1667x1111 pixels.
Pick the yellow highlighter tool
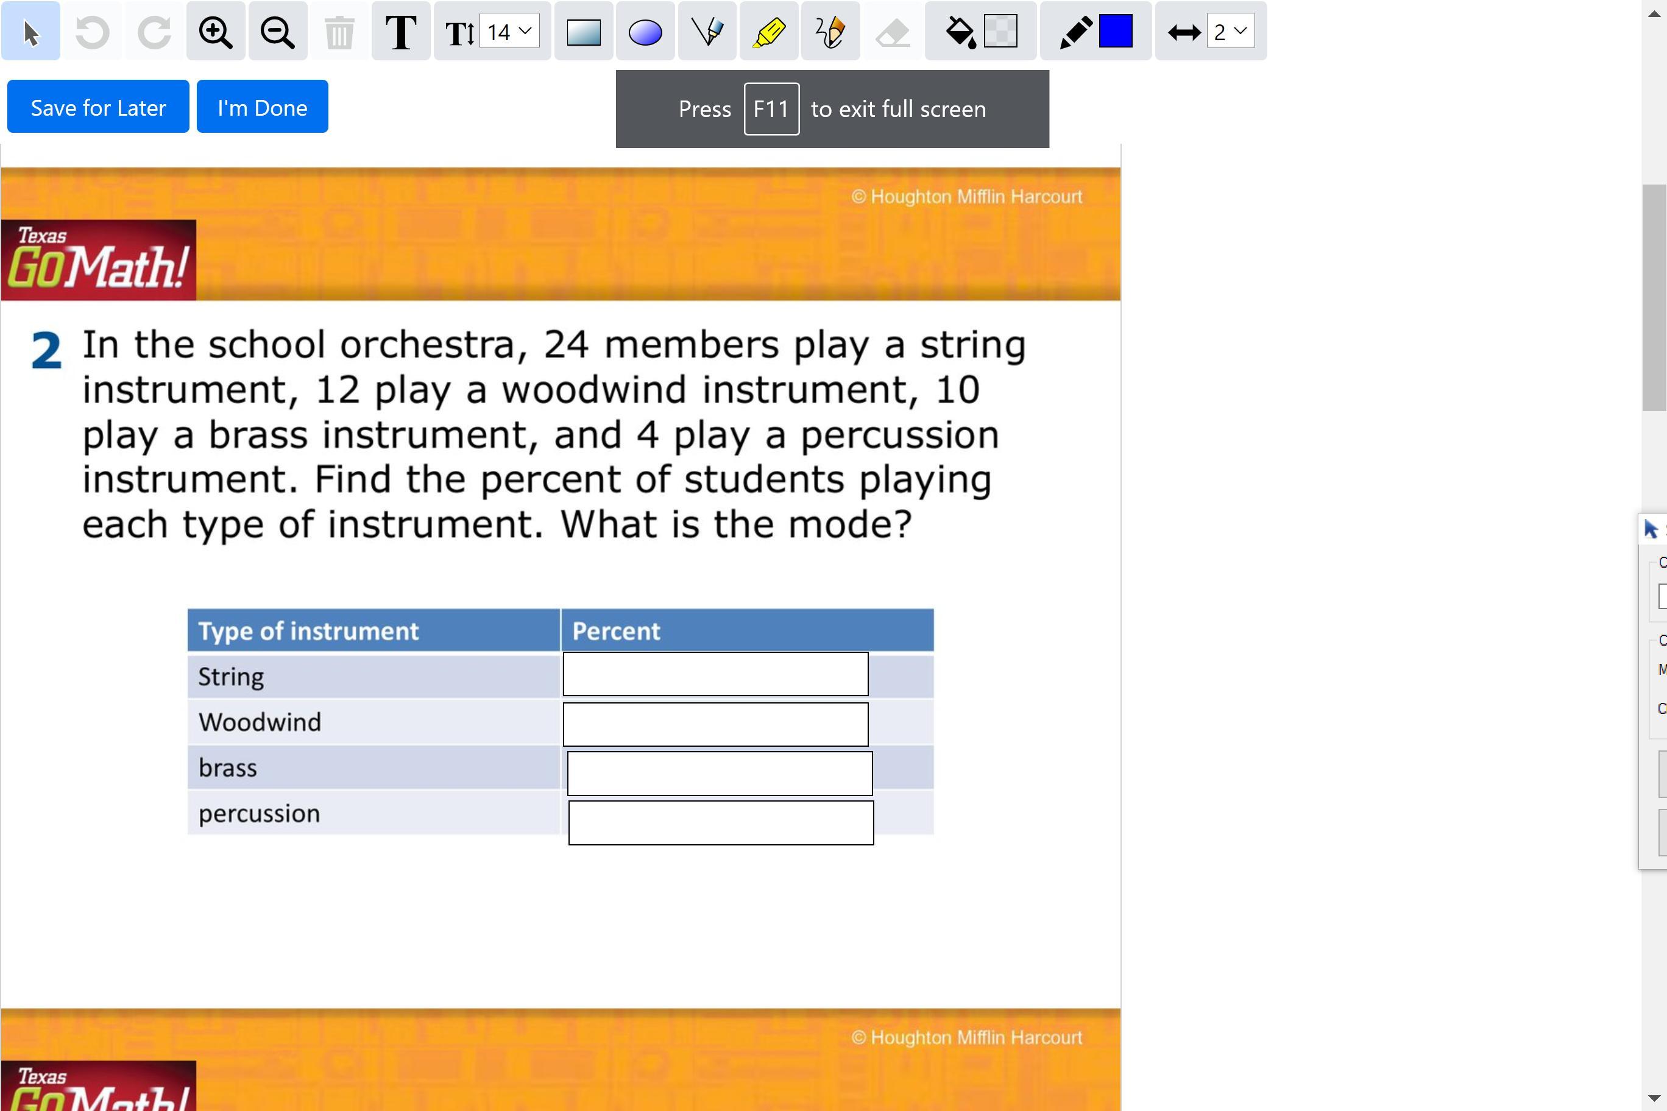point(768,32)
